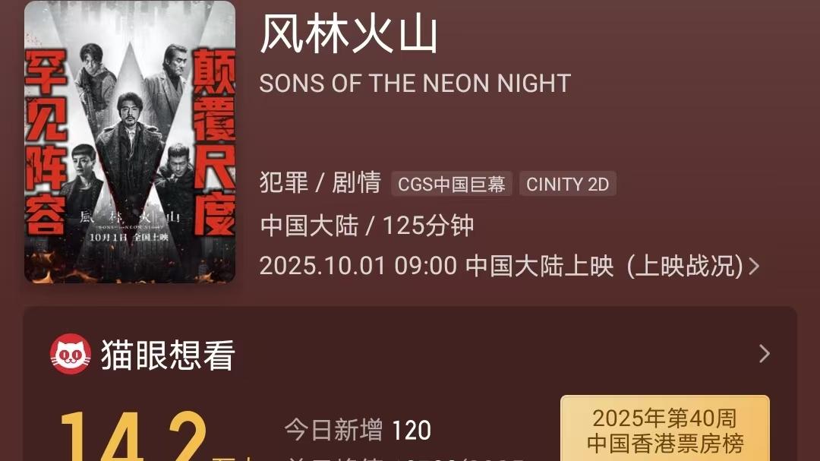Select the CINITY 2D format tag
This screenshot has width=820, height=461.
568,185
